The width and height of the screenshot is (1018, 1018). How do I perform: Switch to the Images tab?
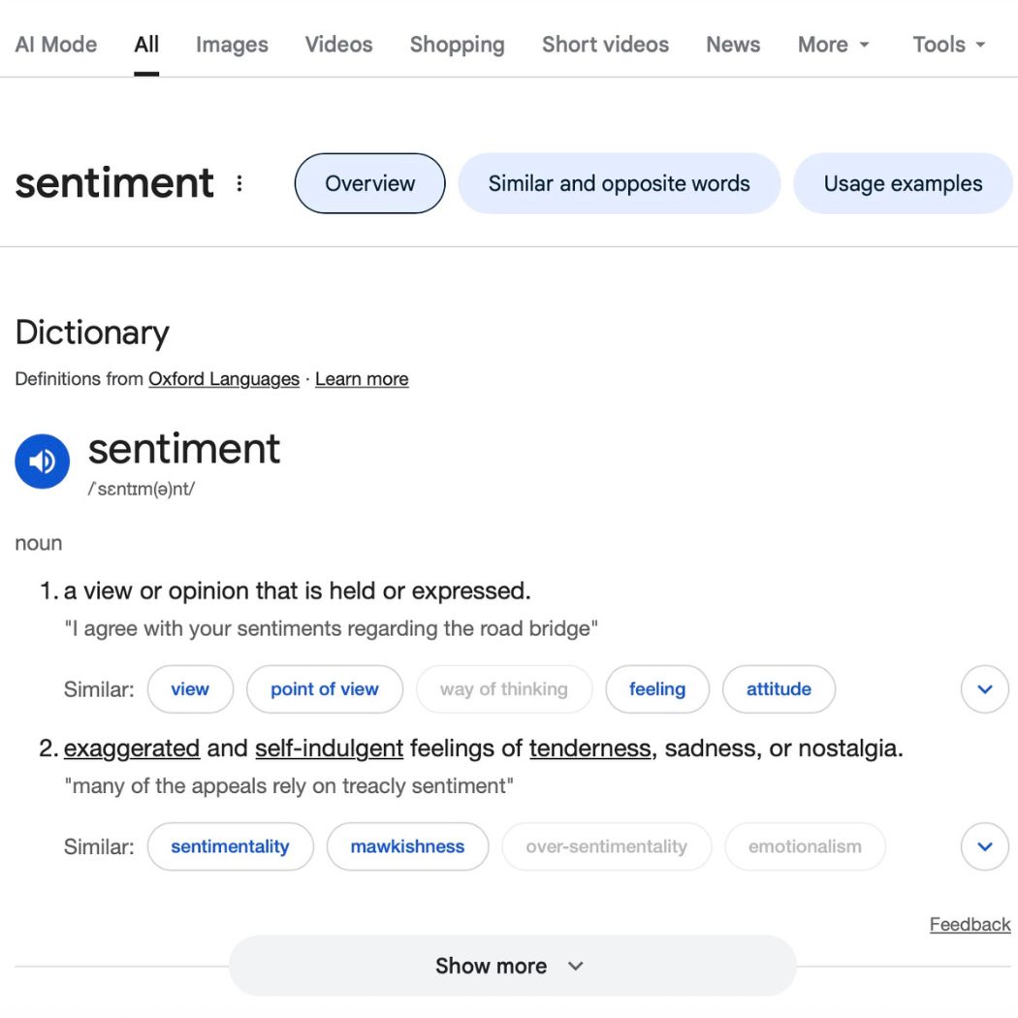pos(232,45)
